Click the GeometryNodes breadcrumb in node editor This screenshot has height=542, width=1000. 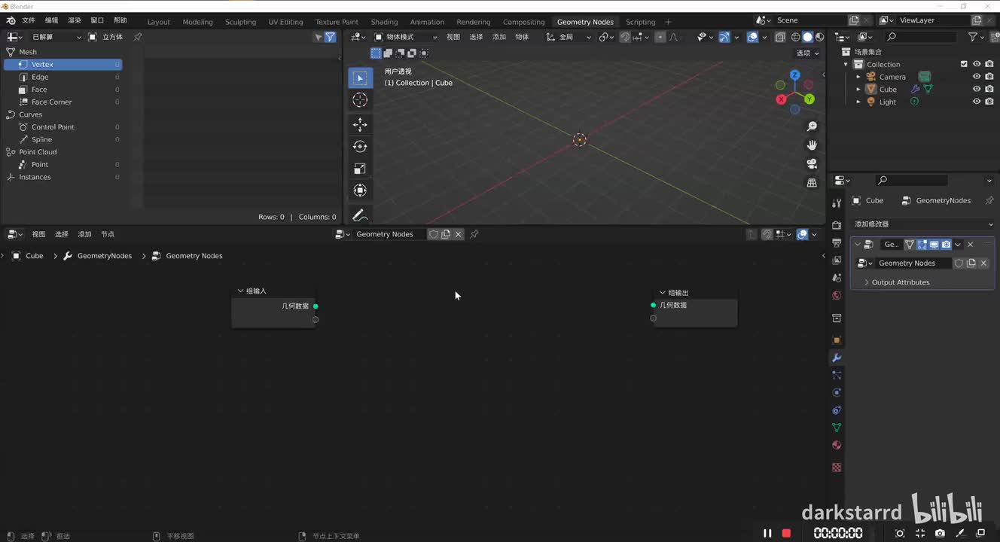point(104,256)
